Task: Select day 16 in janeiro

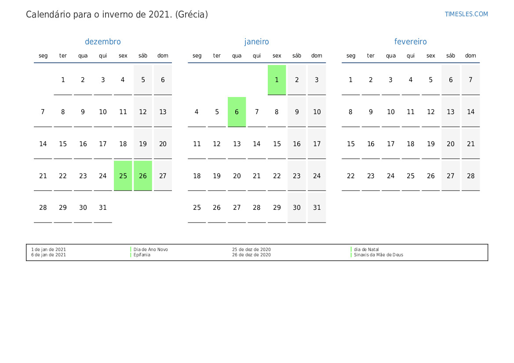Action: coord(297,144)
